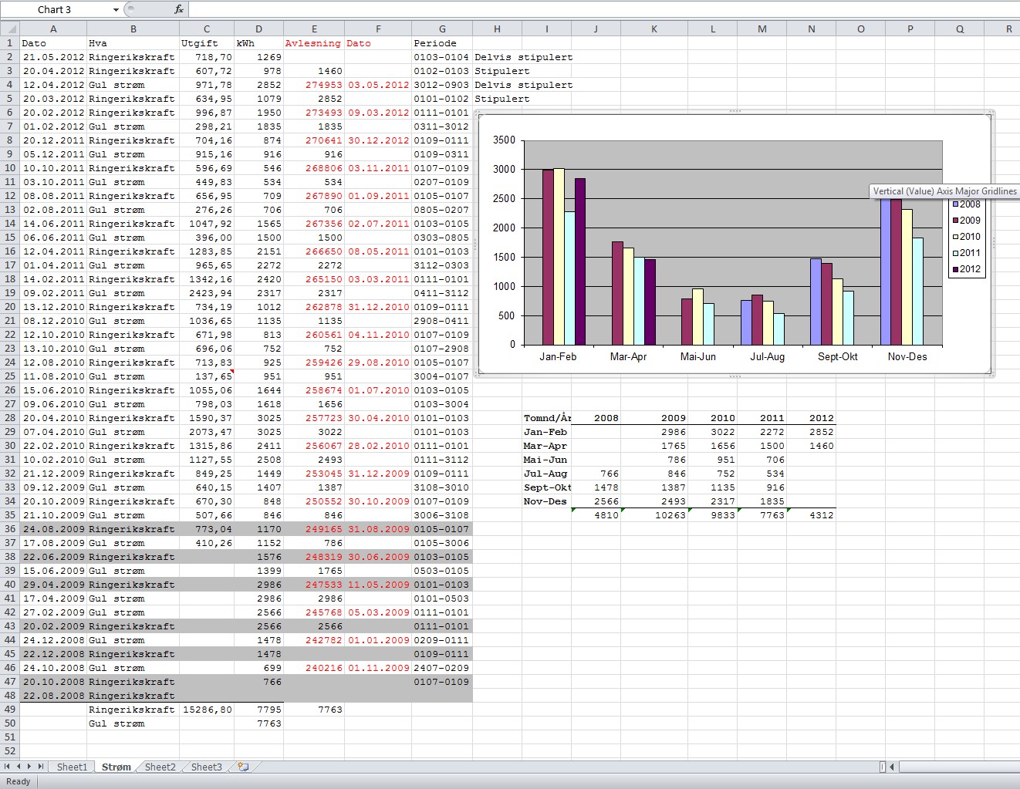
Task: Select the Periode cell 0103-0104
Action: coord(442,57)
